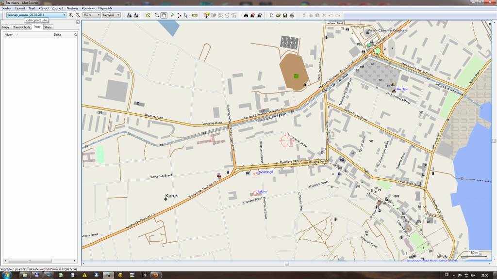The height and width of the screenshot is (279, 497).
Task: Click the zoom in magnifier icon
Action: click(71, 15)
